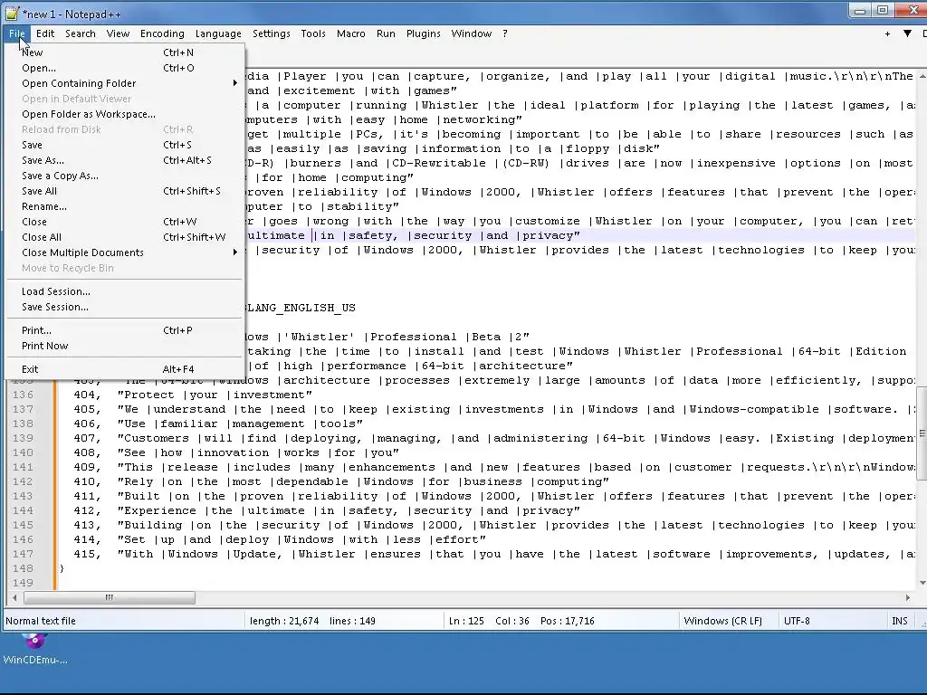Open the Plugins menu
Screen dimensions: 927x695
click(424, 33)
